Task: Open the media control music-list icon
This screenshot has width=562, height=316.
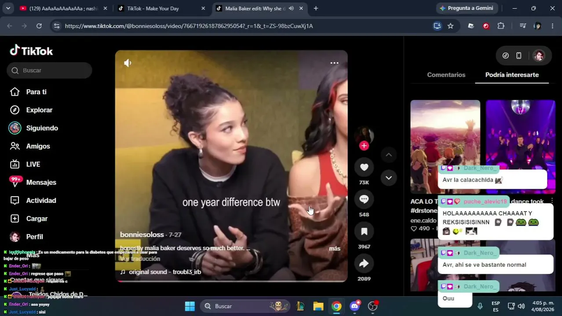Action: 522,26
